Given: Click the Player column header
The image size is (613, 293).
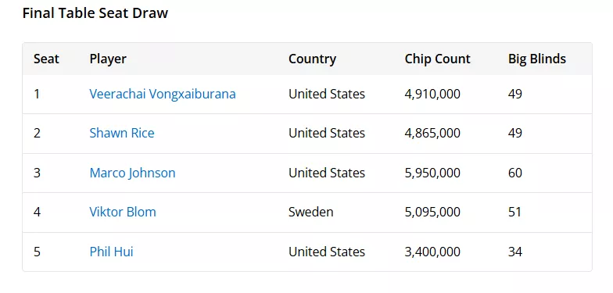Looking at the screenshot, I should pos(108,59).
